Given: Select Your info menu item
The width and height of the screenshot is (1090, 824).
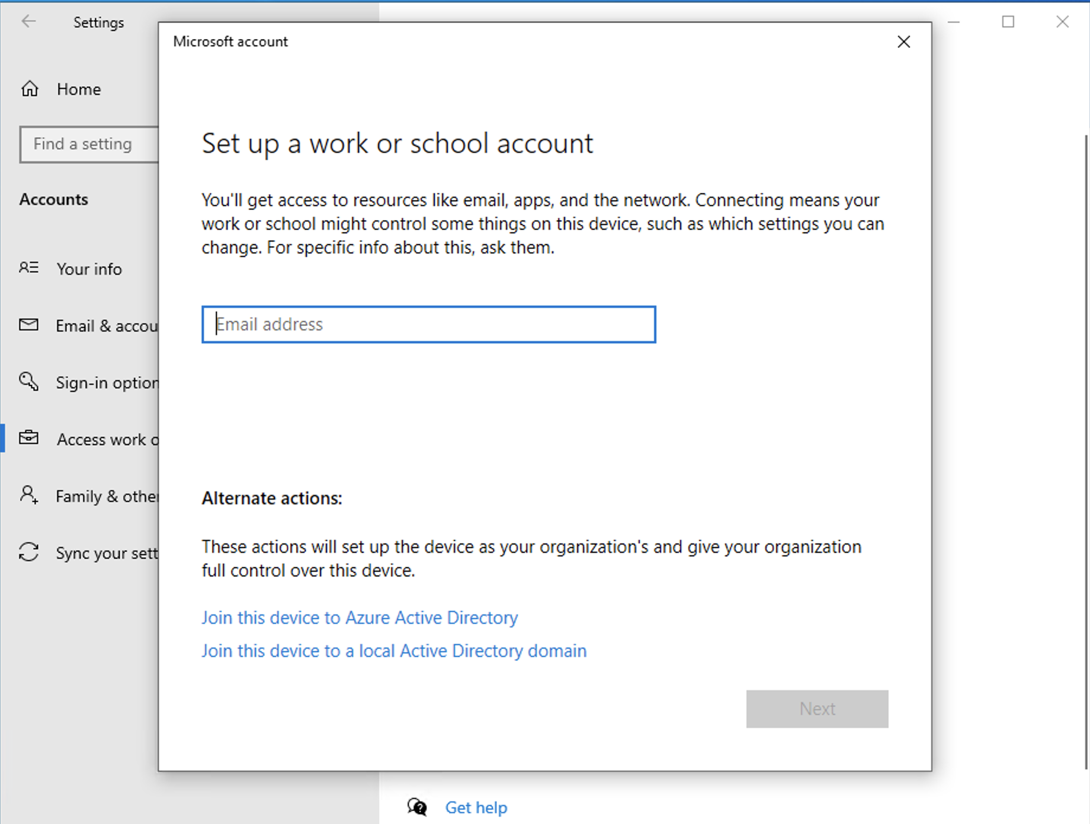Looking at the screenshot, I should [x=89, y=269].
